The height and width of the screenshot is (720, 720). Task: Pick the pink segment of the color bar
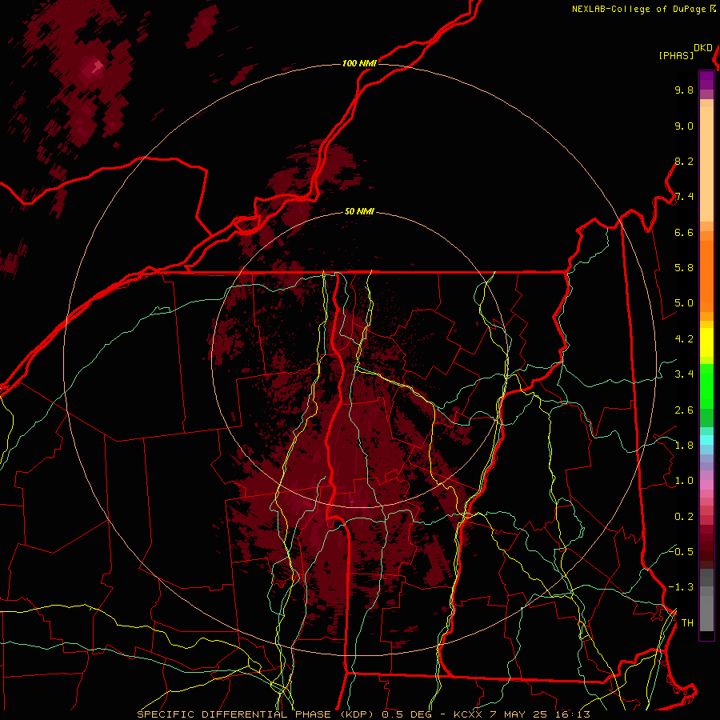point(706,485)
